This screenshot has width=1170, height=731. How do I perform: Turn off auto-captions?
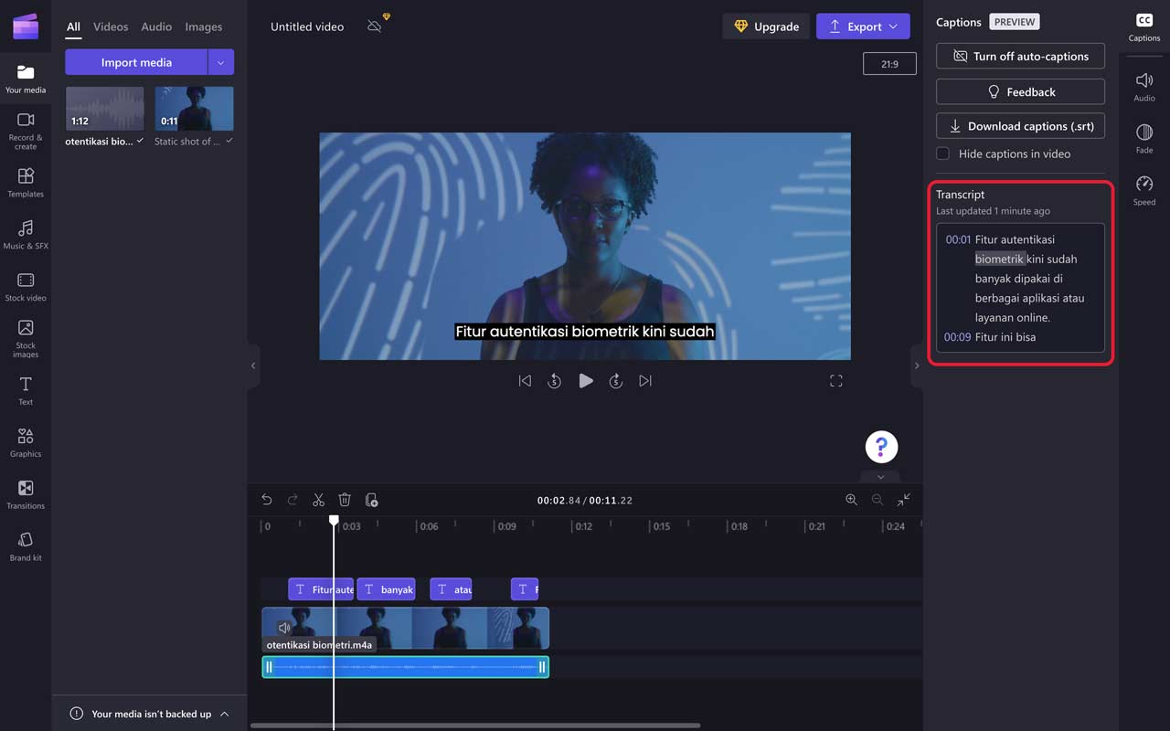(1020, 56)
